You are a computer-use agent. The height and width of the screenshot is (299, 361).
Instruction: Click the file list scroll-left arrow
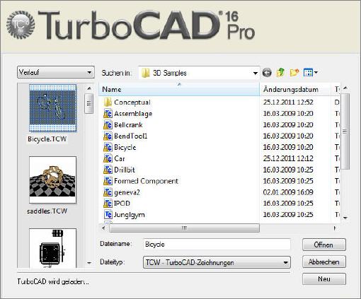[x=103, y=228]
